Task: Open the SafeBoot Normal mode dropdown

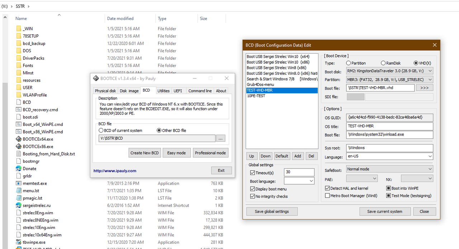Action: click(x=389, y=169)
